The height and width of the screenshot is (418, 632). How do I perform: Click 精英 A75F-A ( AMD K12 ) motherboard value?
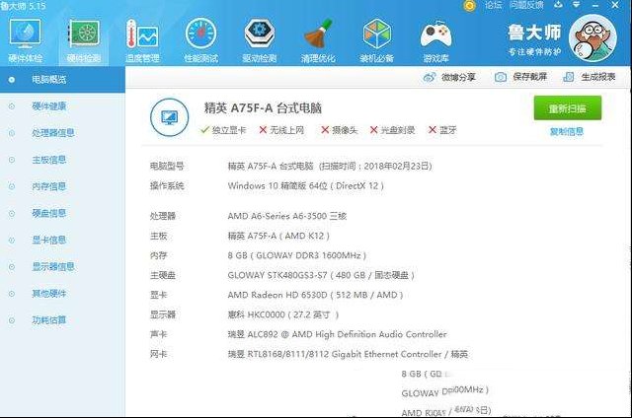pos(278,236)
